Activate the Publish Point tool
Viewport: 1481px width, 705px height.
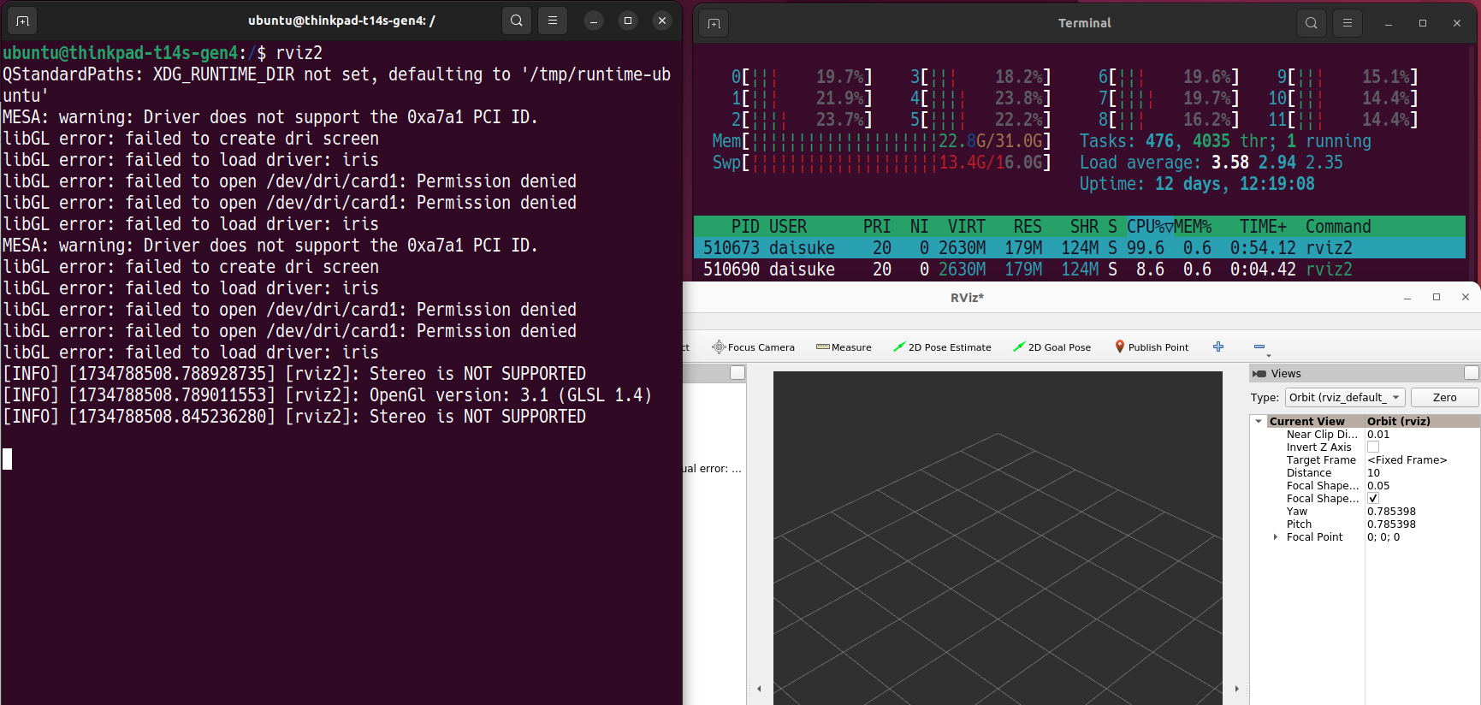1152,347
